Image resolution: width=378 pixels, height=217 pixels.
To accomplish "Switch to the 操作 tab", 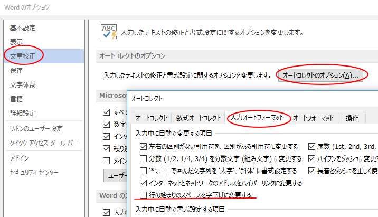I will coord(352,118).
